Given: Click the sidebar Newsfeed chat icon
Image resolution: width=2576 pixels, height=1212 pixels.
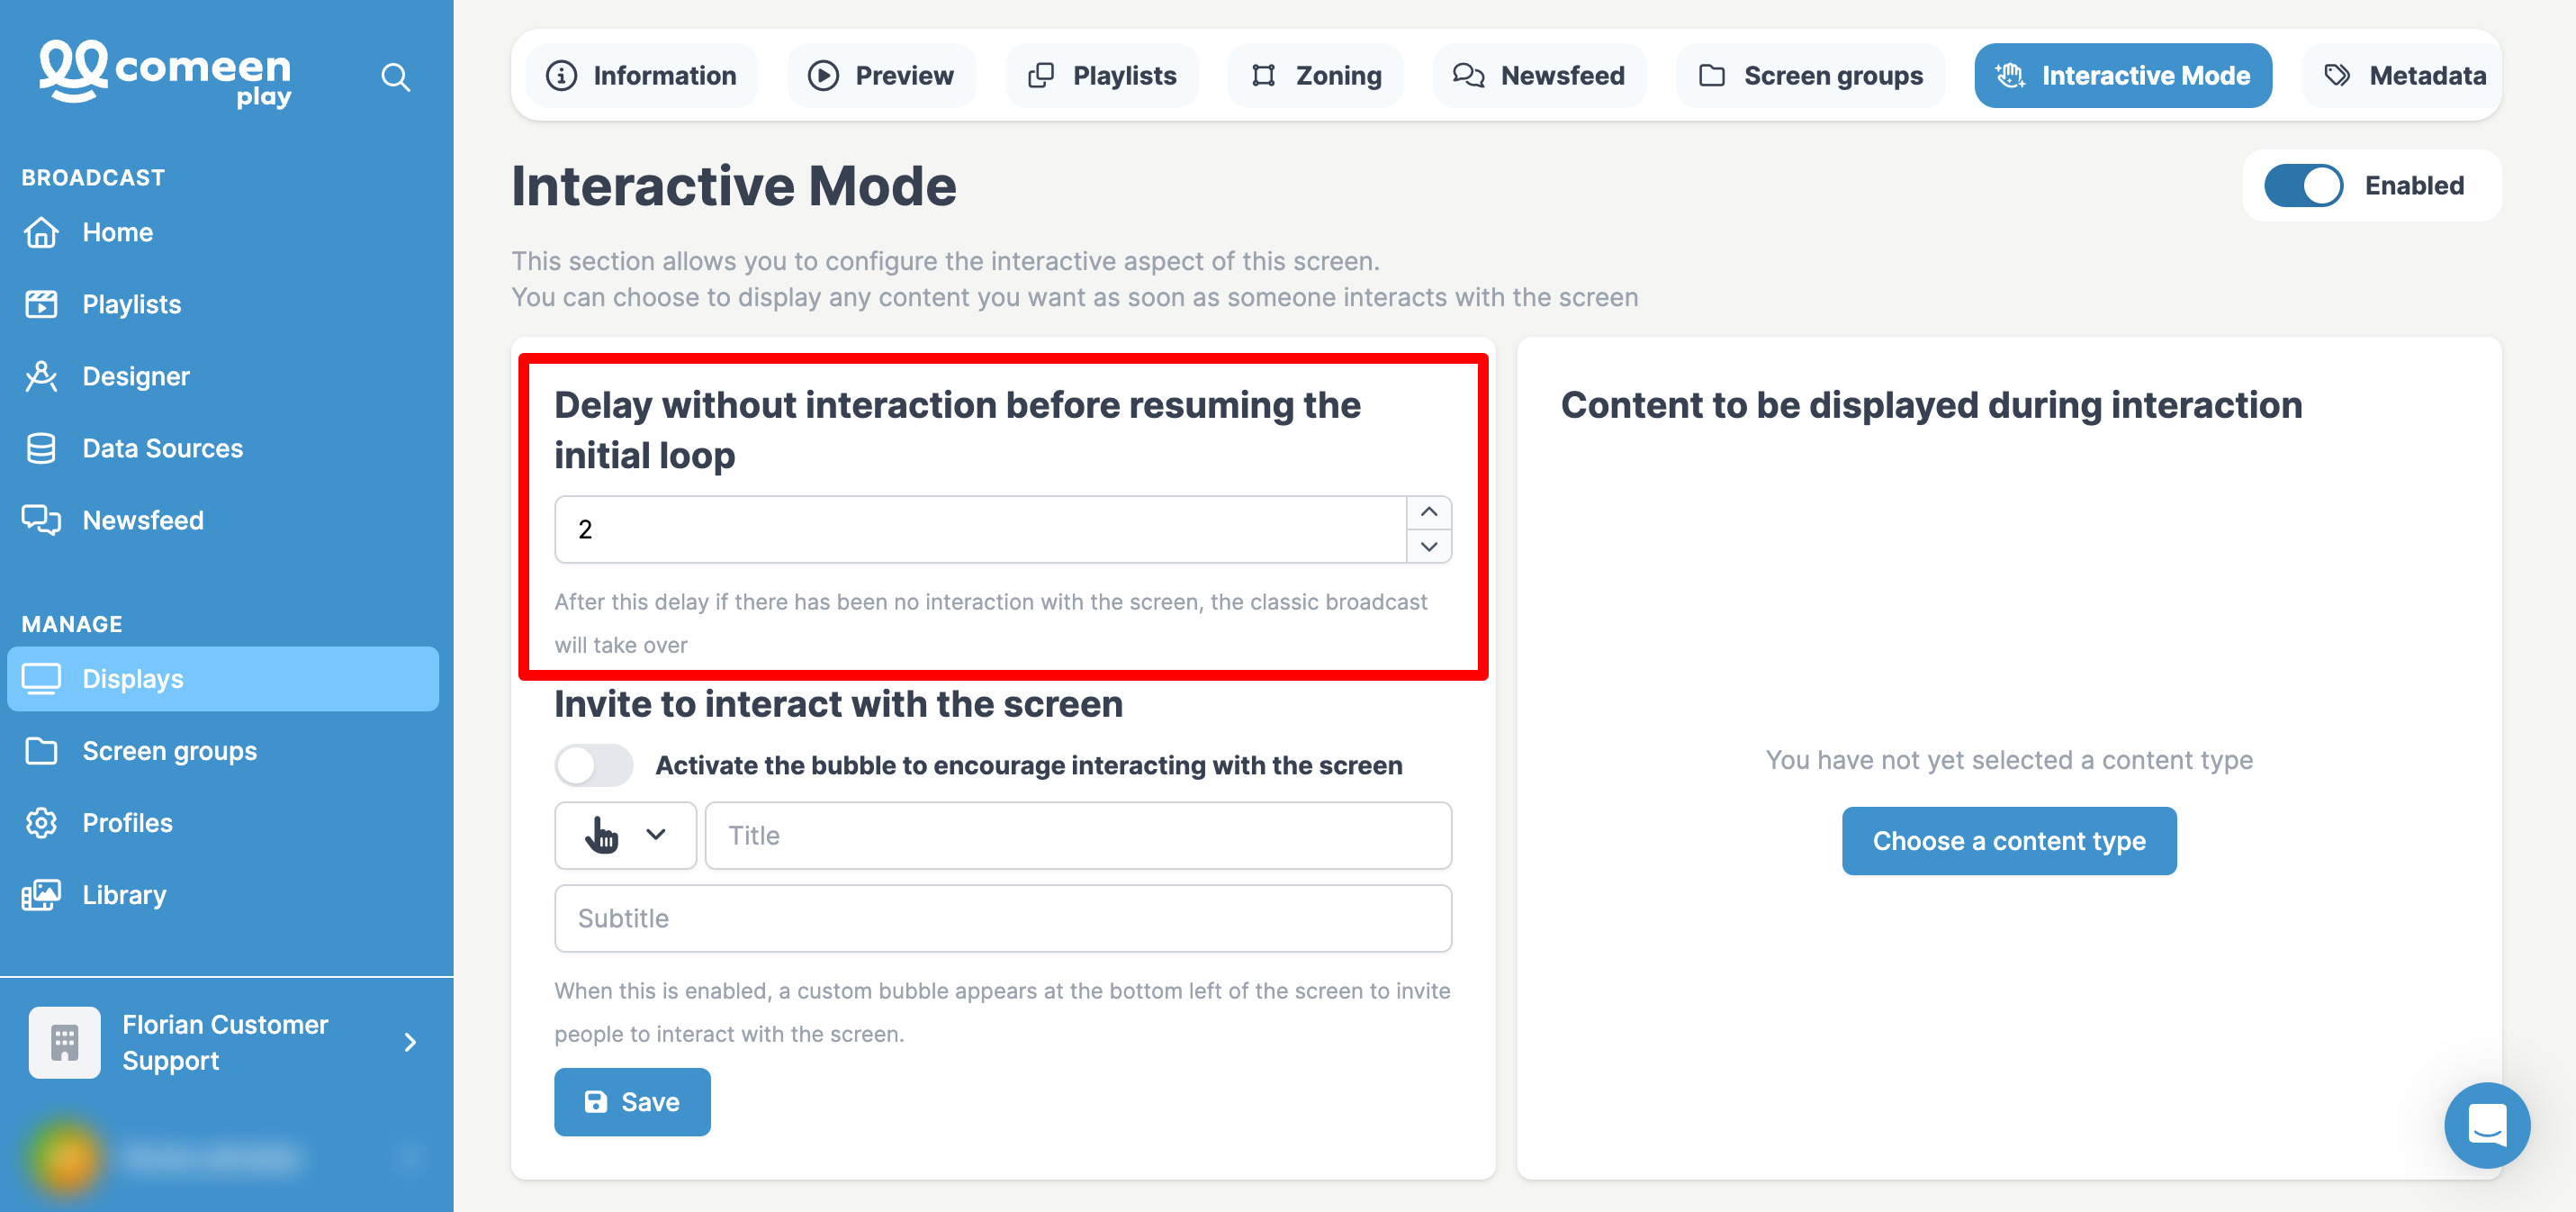Looking at the screenshot, I should [x=41, y=520].
